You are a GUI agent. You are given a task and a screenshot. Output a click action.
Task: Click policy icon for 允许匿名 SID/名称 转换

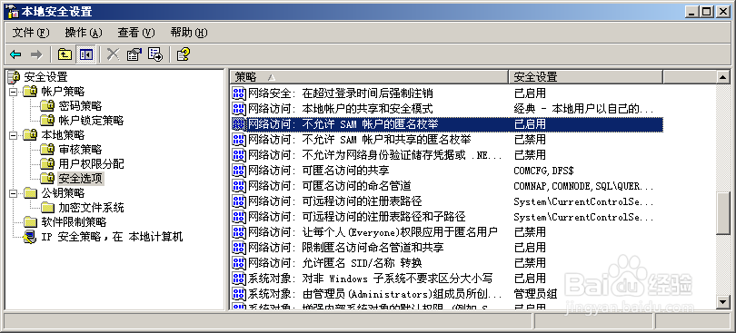(239, 262)
